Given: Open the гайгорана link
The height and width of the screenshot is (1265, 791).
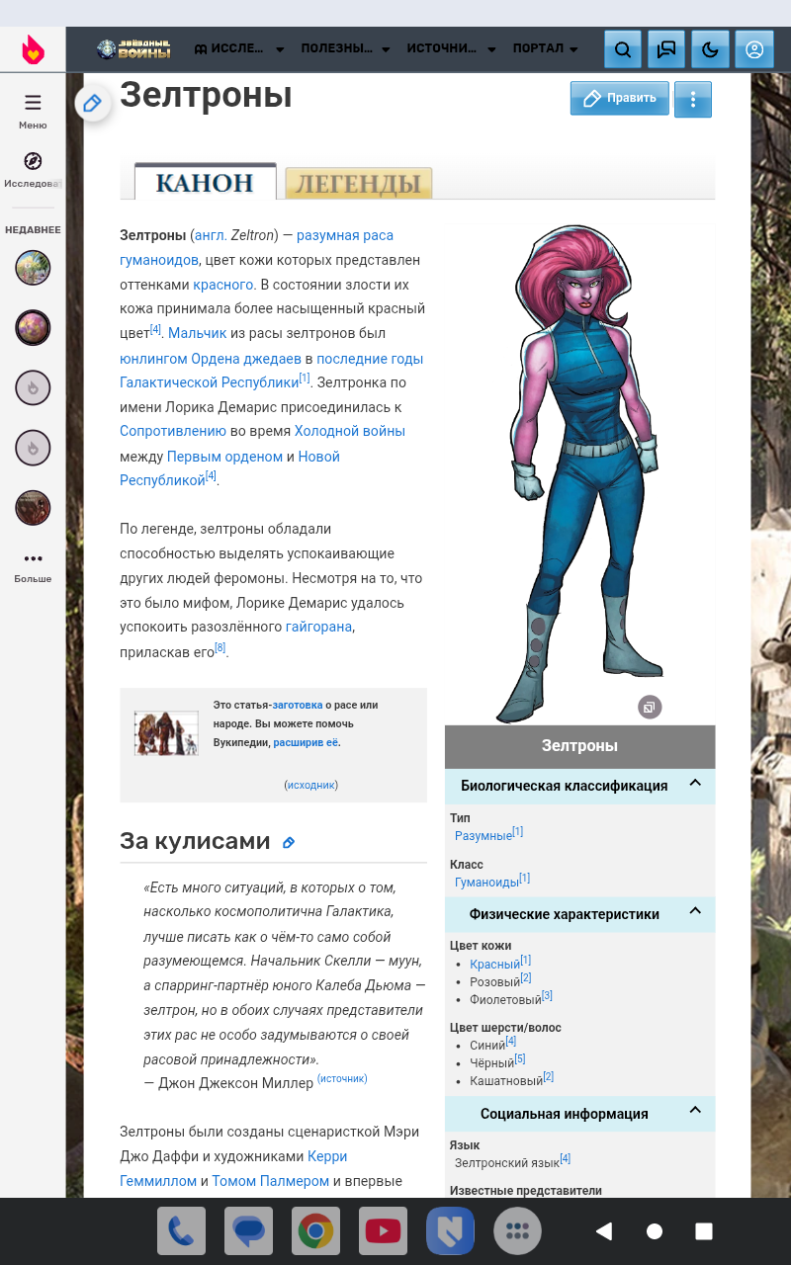Looking at the screenshot, I should pyautogui.click(x=319, y=628).
